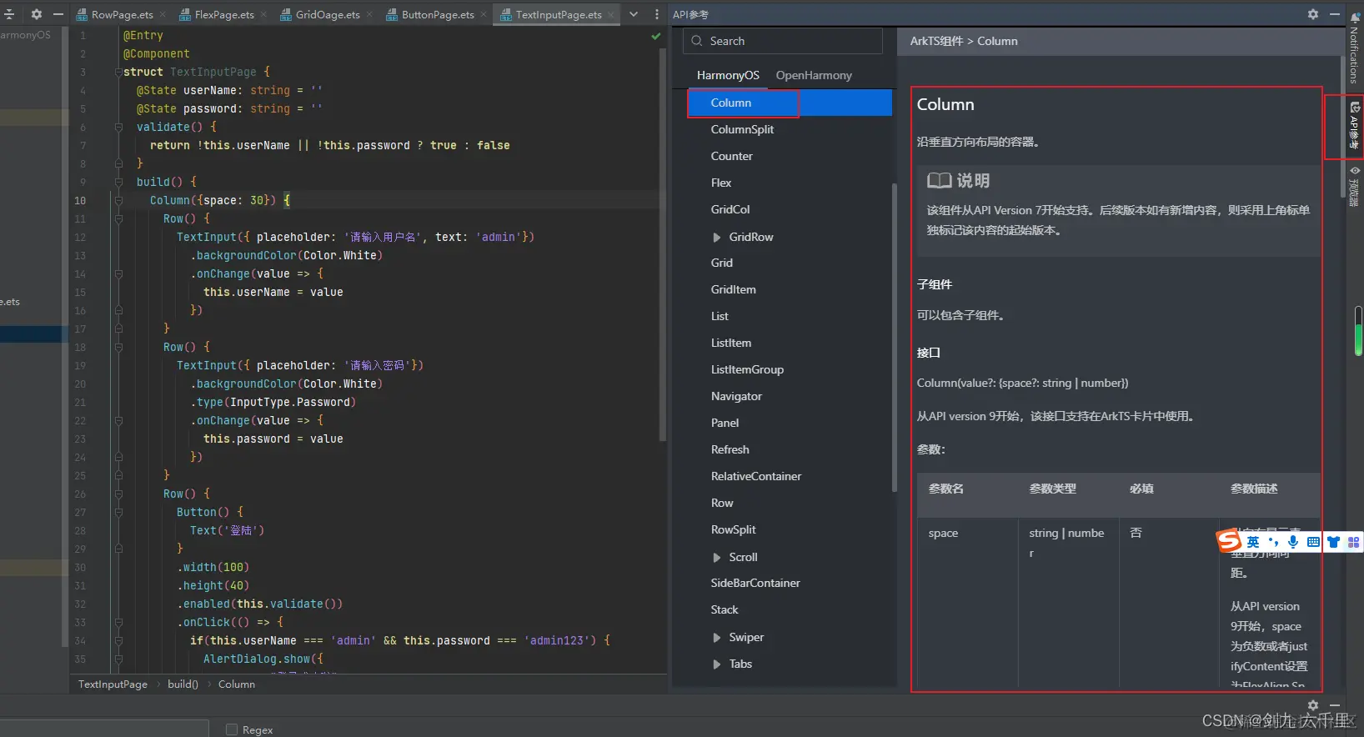
Task: Select the OpenHarmony tab
Action: (814, 75)
